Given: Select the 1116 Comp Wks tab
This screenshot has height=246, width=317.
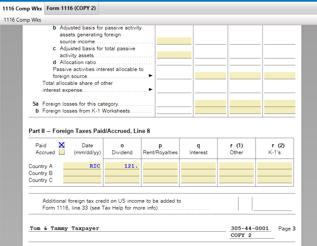Looking at the screenshot, I should 22,9.
